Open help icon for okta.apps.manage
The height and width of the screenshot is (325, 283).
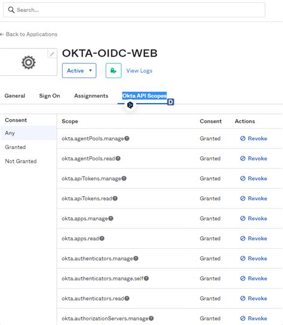click(x=111, y=218)
